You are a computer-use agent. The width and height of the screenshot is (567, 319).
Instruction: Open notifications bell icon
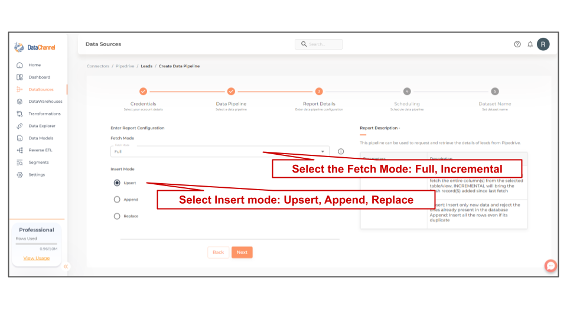pyautogui.click(x=530, y=44)
